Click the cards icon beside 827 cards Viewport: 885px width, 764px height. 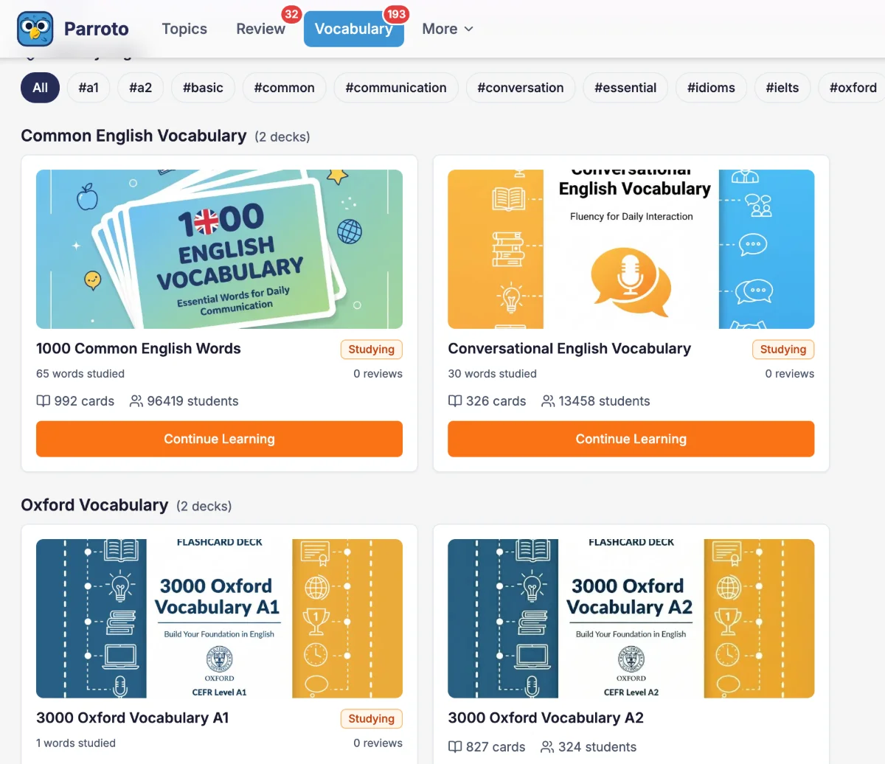(x=455, y=747)
